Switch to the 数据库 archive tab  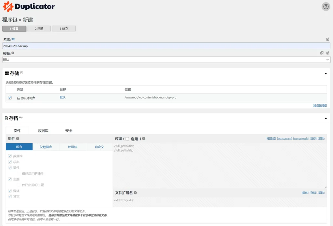(x=43, y=131)
